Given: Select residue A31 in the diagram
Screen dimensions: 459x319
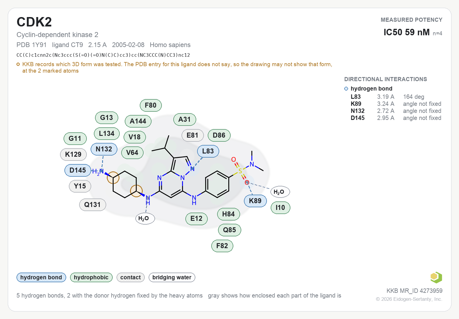Looking at the screenshot, I should [x=184, y=119].
